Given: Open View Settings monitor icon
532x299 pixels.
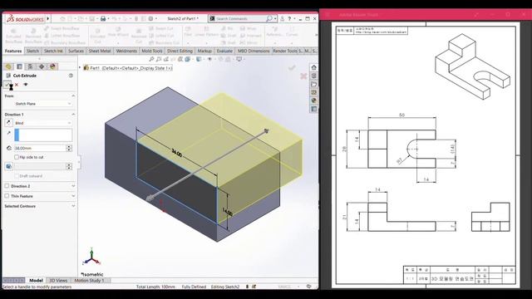Looking at the screenshot, I should pyautogui.click(x=239, y=59).
